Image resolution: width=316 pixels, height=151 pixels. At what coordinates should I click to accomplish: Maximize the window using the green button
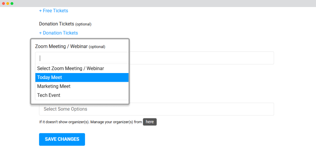pos(12,4)
